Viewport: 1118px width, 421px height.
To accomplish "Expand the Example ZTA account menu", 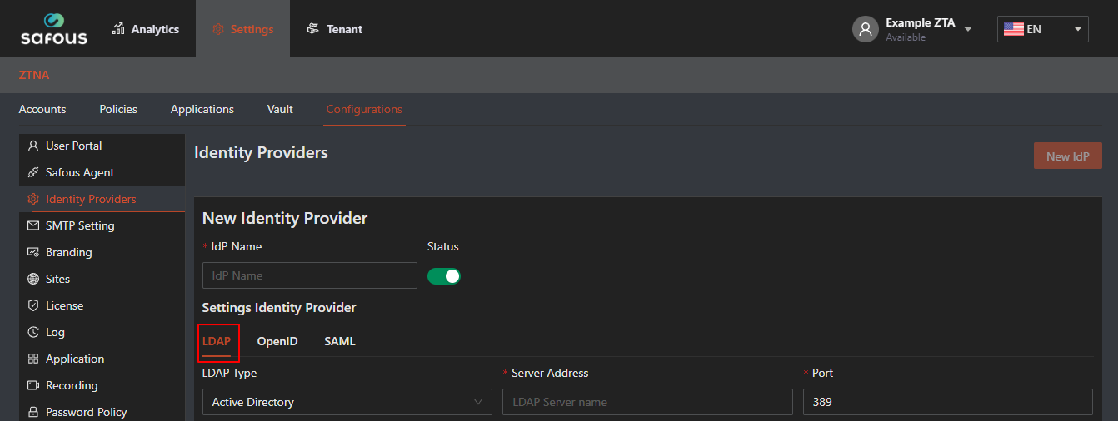I will coord(968,29).
